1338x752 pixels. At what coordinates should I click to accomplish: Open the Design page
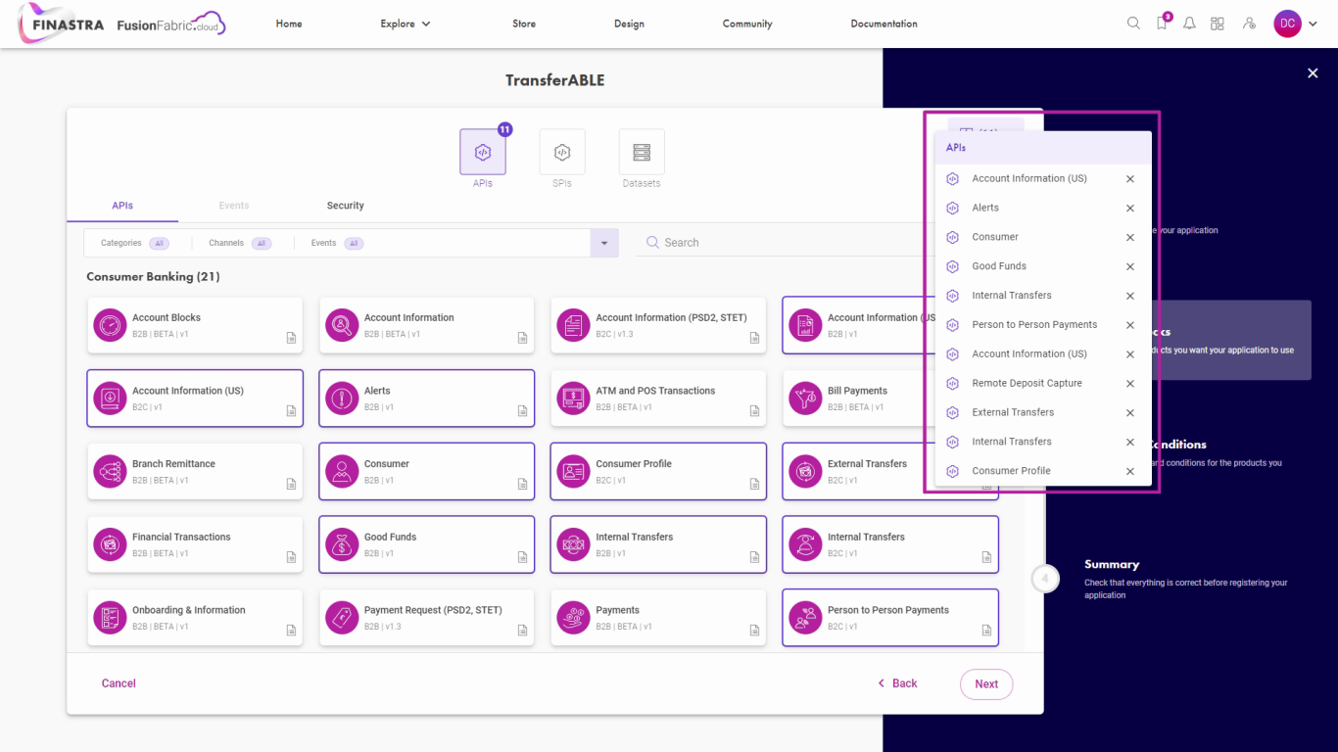point(629,23)
